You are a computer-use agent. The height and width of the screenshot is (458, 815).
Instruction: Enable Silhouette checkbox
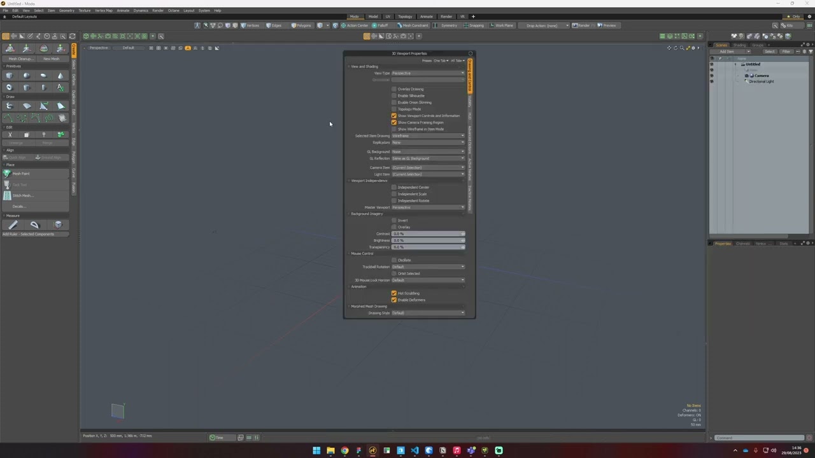(x=393, y=95)
